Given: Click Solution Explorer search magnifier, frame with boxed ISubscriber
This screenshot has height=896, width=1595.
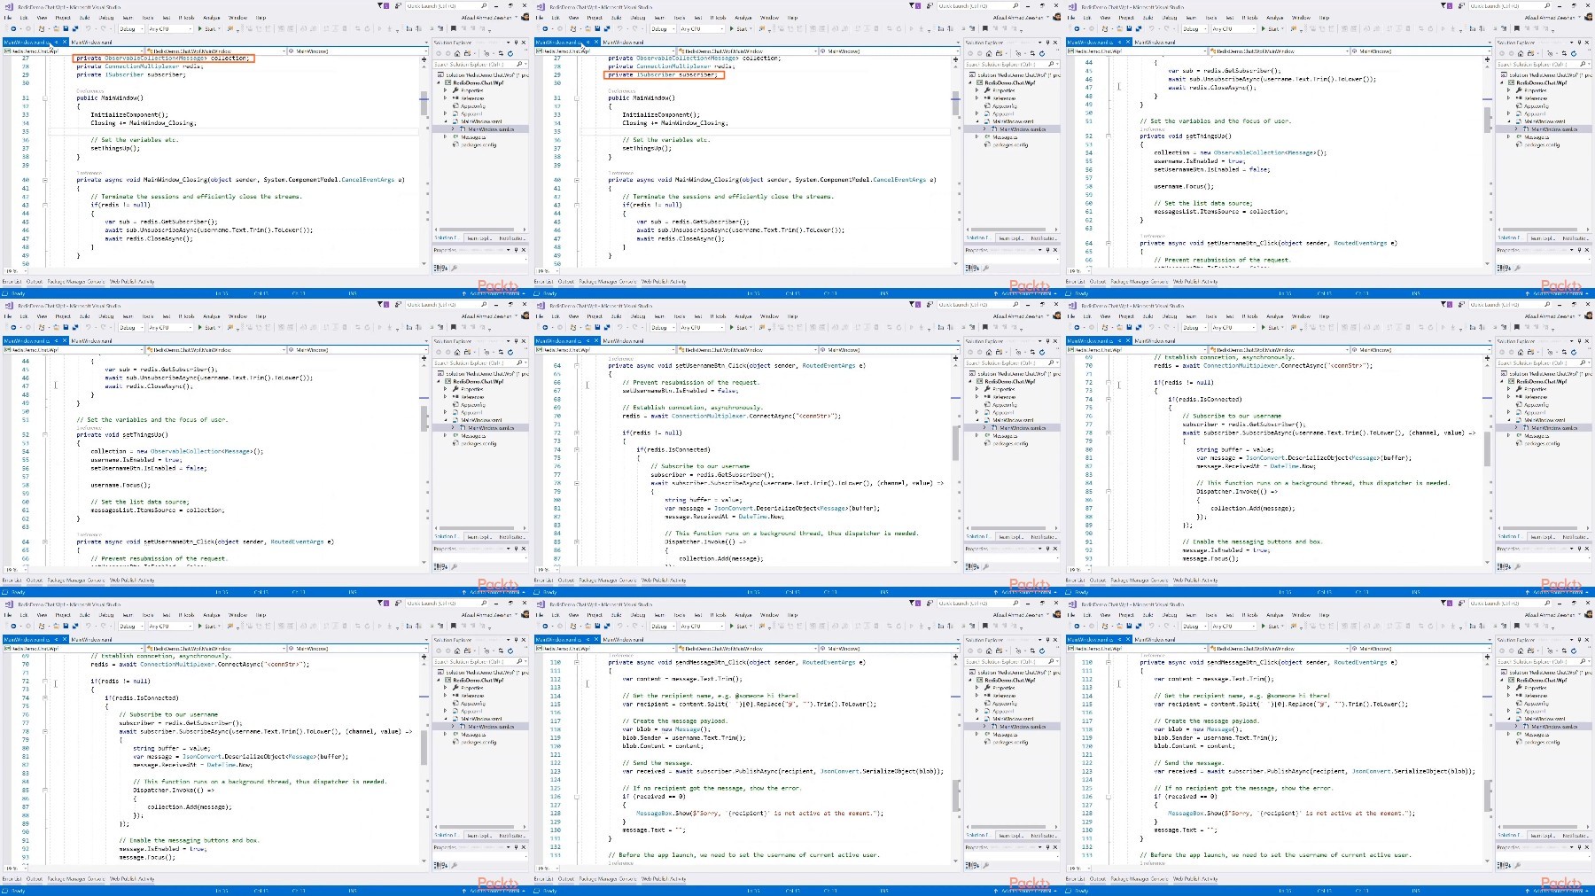Looking at the screenshot, I should (x=1051, y=64).
